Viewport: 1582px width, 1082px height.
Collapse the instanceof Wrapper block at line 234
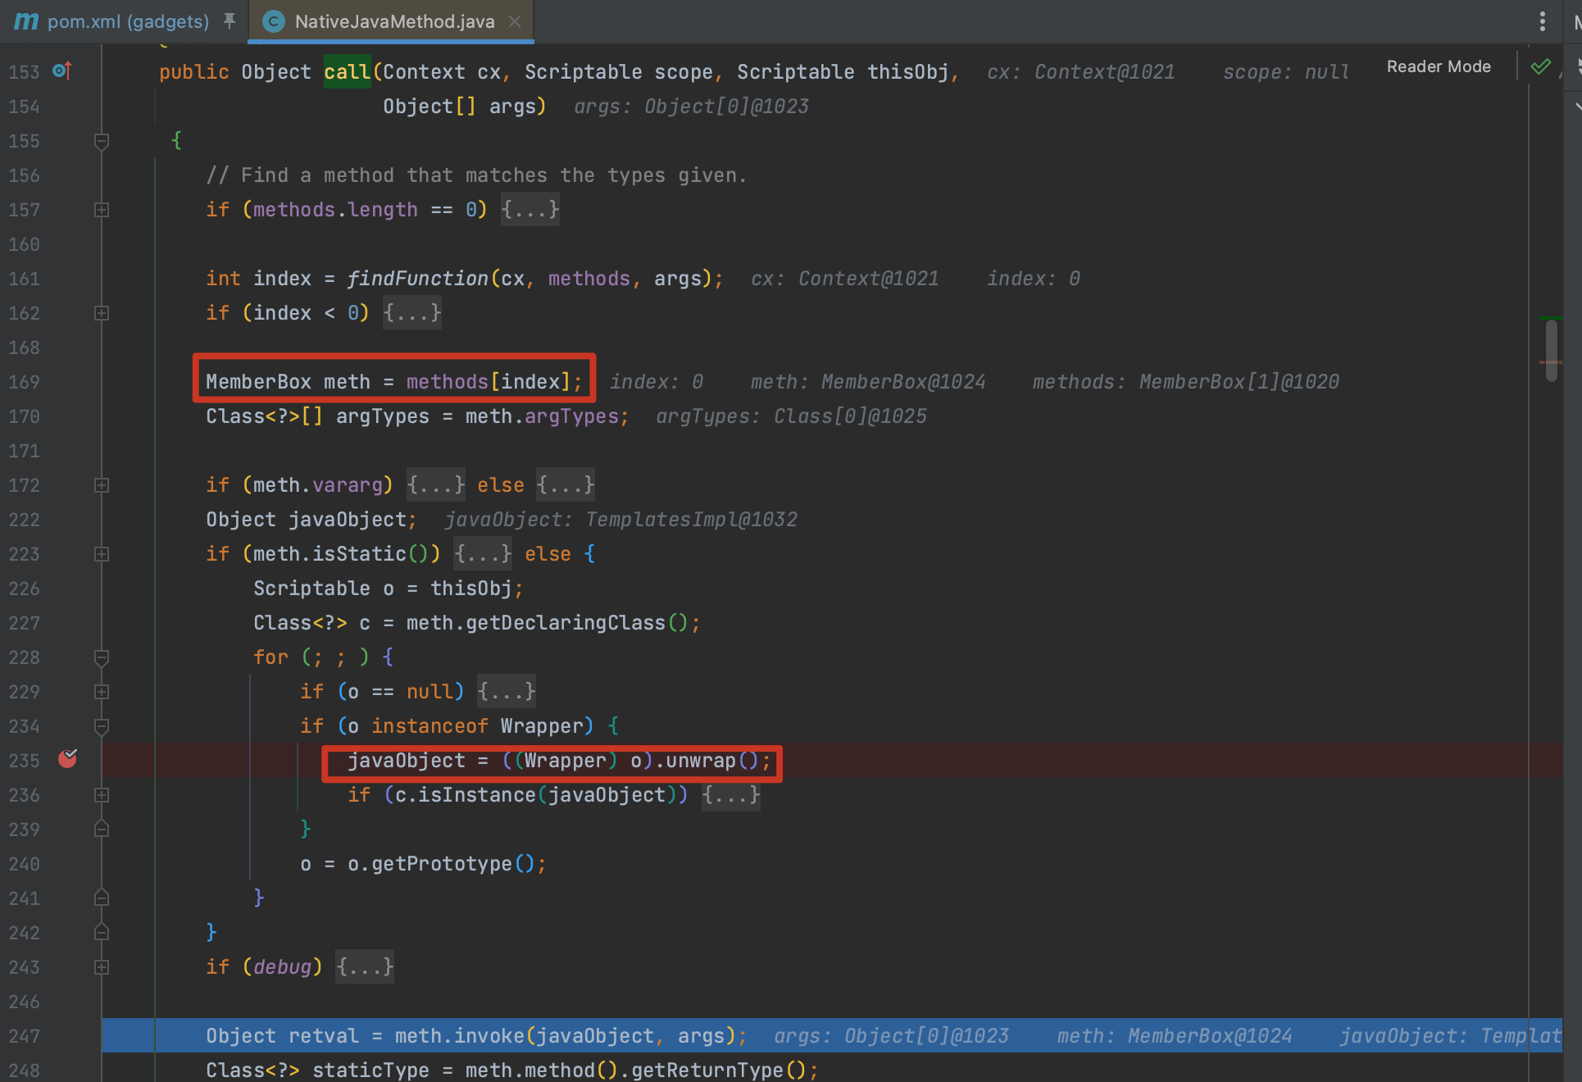102,726
